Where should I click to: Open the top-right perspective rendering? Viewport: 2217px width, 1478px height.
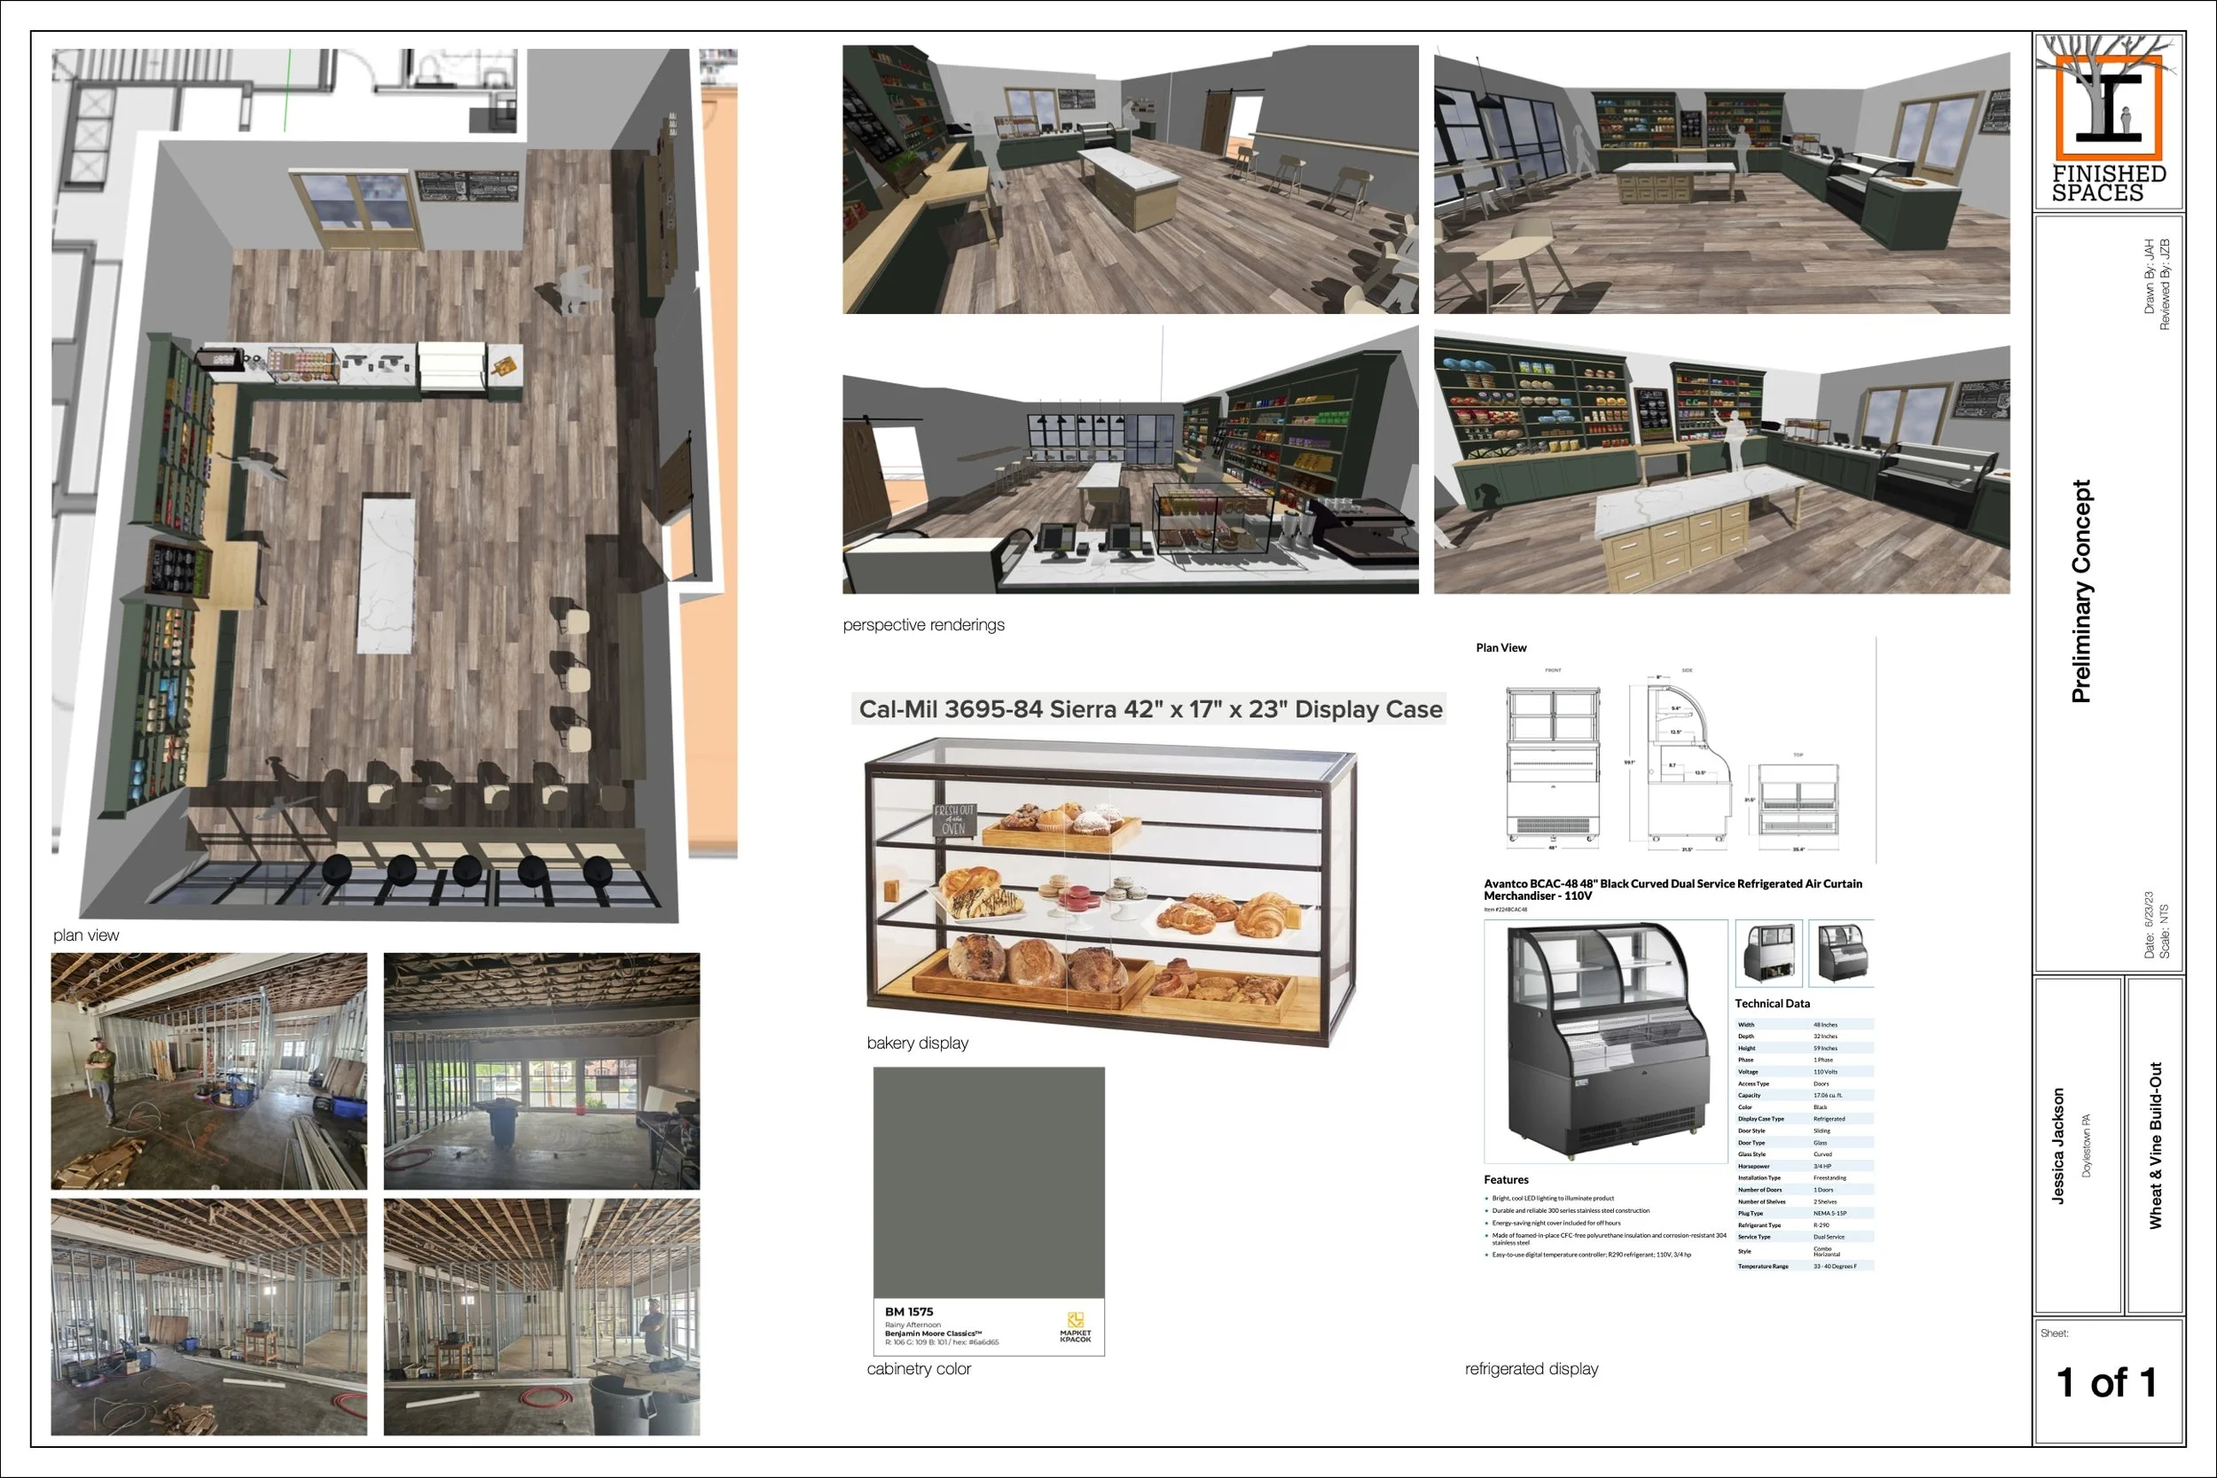[x=1721, y=181]
